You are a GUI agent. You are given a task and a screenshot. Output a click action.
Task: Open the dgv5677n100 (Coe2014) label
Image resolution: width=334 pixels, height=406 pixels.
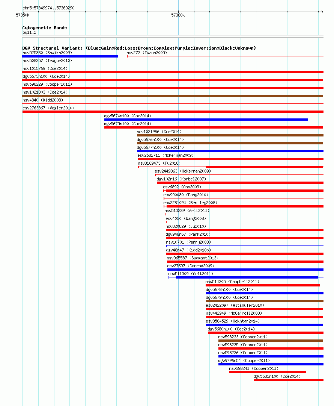160,148
